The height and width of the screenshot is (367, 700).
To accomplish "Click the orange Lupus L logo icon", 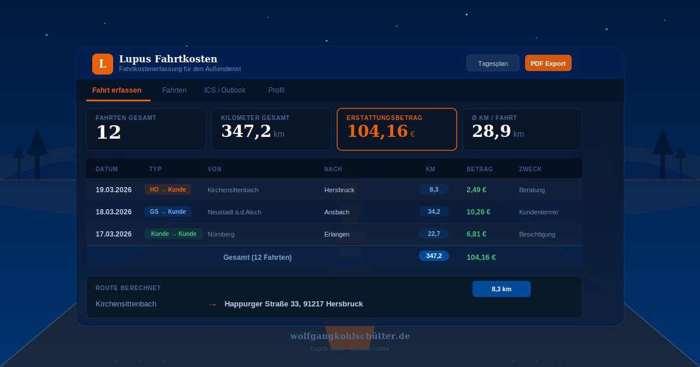I will click(x=103, y=64).
